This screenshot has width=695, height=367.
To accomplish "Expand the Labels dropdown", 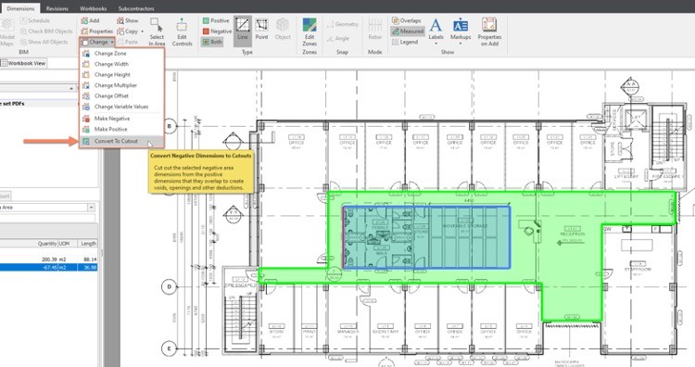I will 436,31.
